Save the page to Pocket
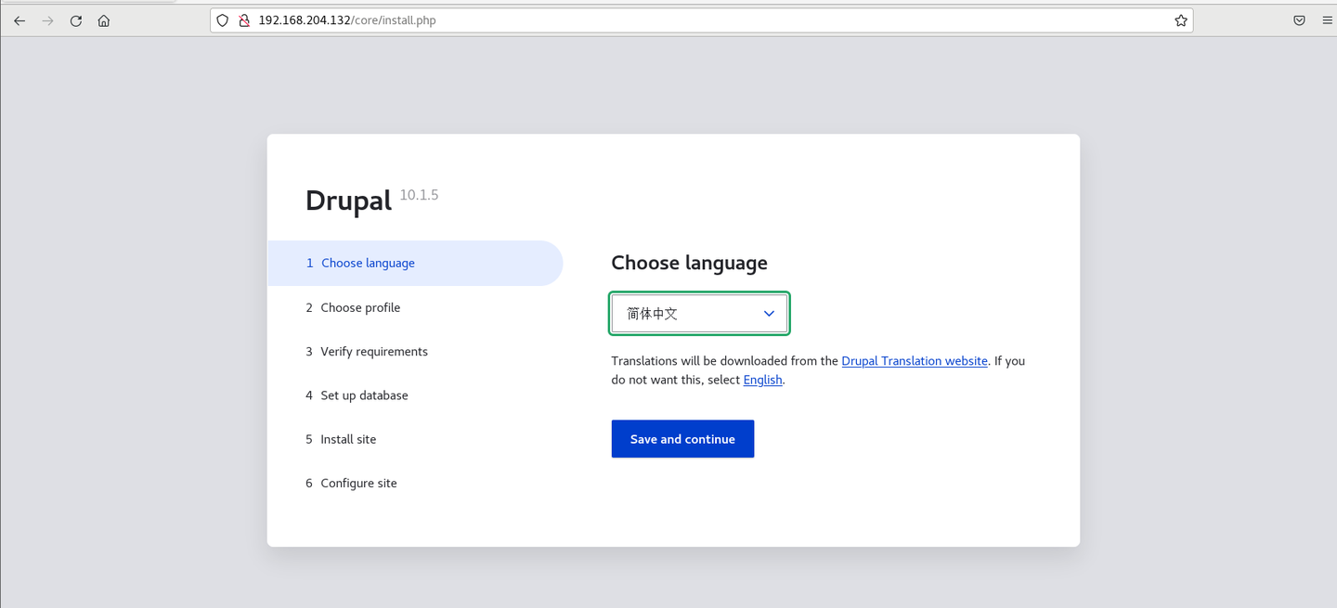The image size is (1337, 608). tap(1299, 20)
